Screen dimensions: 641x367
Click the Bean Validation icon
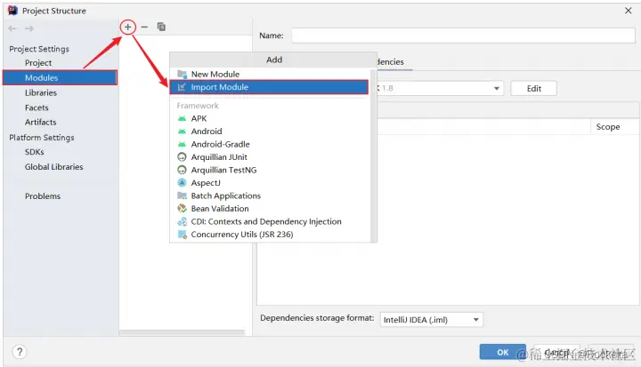[182, 209]
